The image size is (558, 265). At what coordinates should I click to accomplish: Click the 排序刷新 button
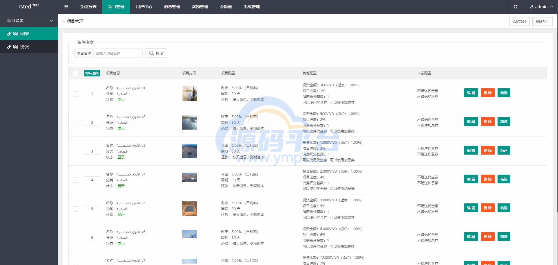[92, 73]
